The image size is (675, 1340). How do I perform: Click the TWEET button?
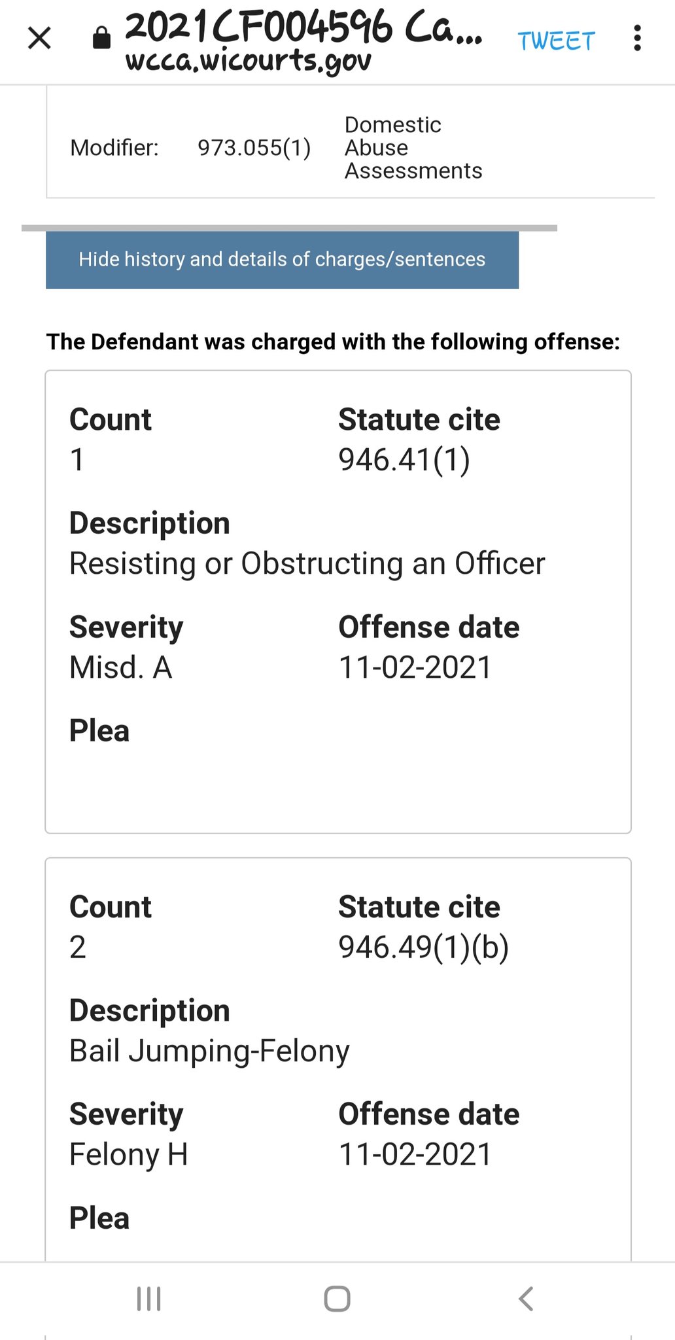pos(556,41)
